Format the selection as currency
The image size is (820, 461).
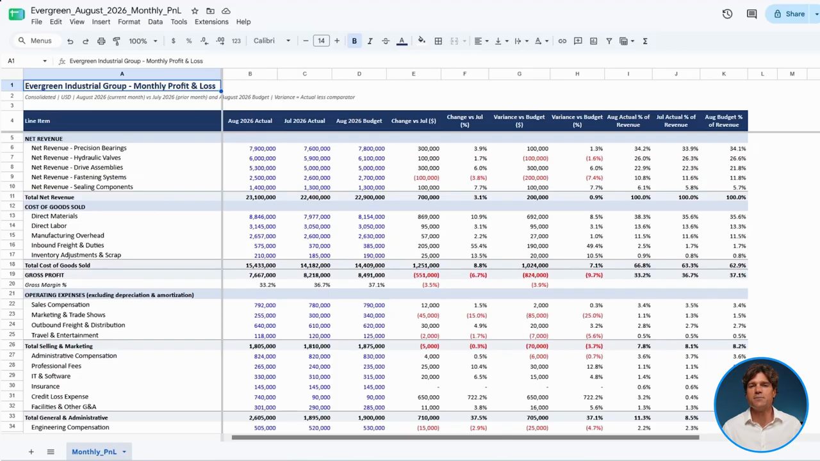point(173,41)
